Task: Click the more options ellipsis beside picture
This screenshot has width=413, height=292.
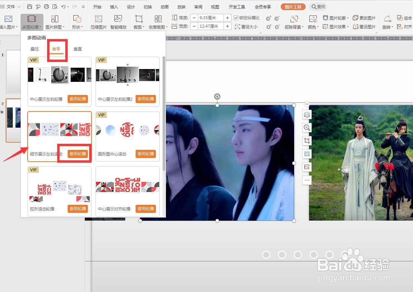Action: tap(307, 180)
